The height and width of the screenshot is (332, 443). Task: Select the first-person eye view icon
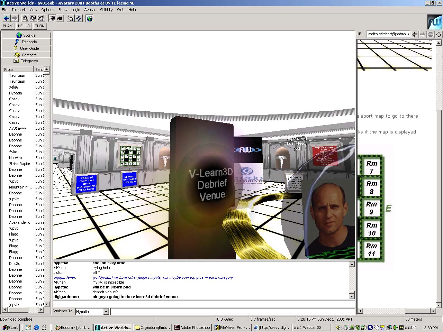pyautogui.click(x=52, y=18)
